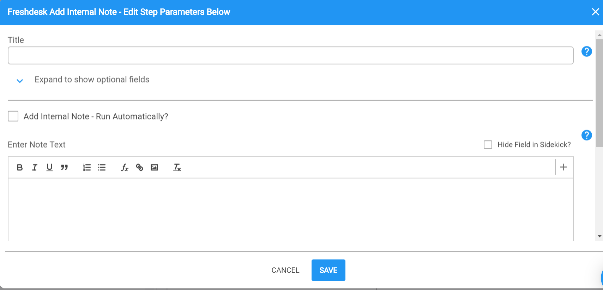Click the plus icon in editor toolbar
This screenshot has width=603, height=290.
[563, 167]
